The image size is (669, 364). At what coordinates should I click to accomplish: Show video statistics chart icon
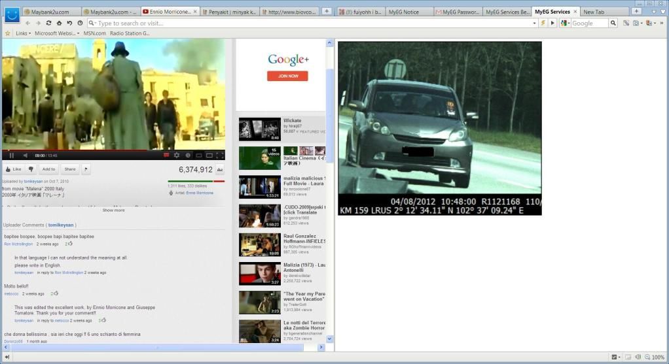pos(220,170)
